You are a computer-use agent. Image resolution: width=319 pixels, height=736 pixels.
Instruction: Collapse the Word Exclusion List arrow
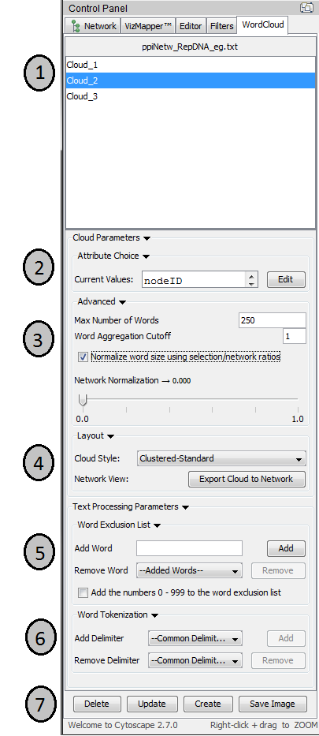157,525
